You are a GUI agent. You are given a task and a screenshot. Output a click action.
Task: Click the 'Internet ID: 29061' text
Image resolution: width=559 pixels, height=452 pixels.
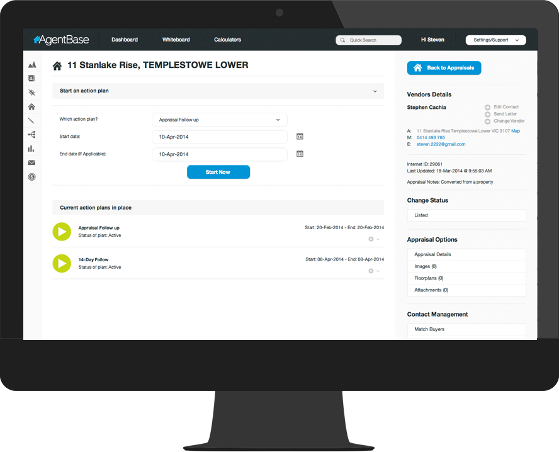coord(424,164)
